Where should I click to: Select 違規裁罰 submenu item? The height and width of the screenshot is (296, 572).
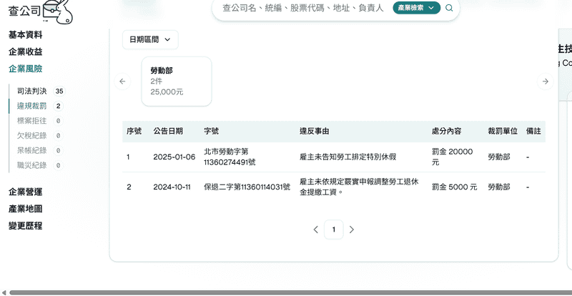[31, 106]
